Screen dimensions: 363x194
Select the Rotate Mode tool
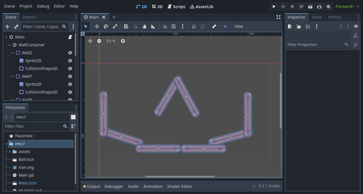pyautogui.click(x=106, y=26)
